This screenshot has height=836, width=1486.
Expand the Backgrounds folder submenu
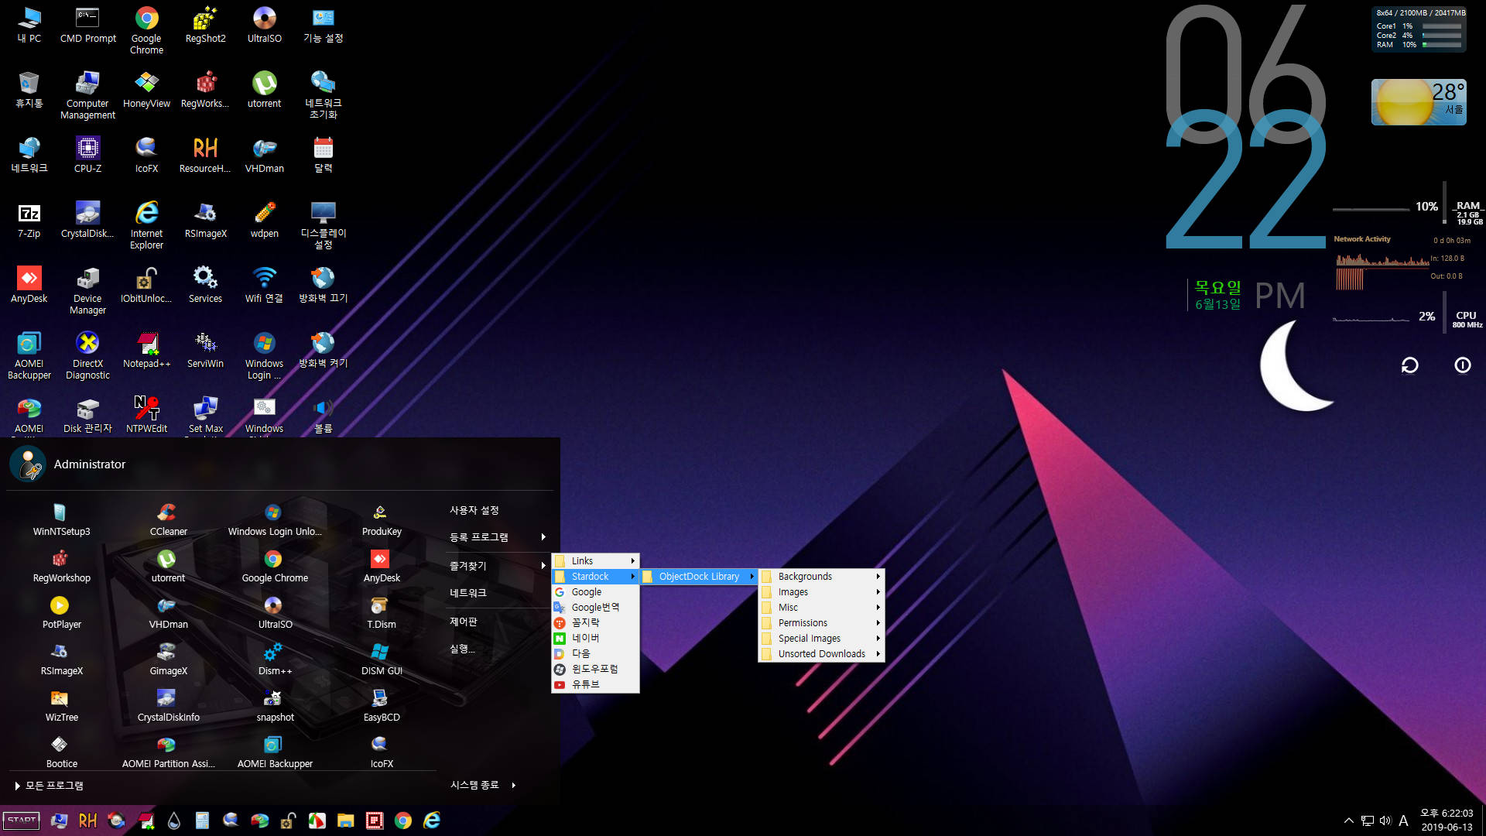point(821,577)
